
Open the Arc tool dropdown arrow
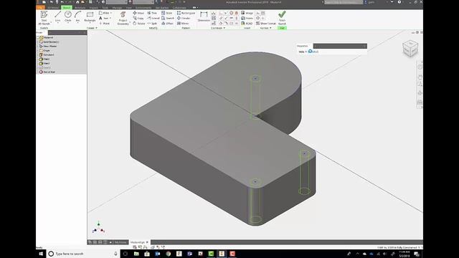tap(77, 23)
